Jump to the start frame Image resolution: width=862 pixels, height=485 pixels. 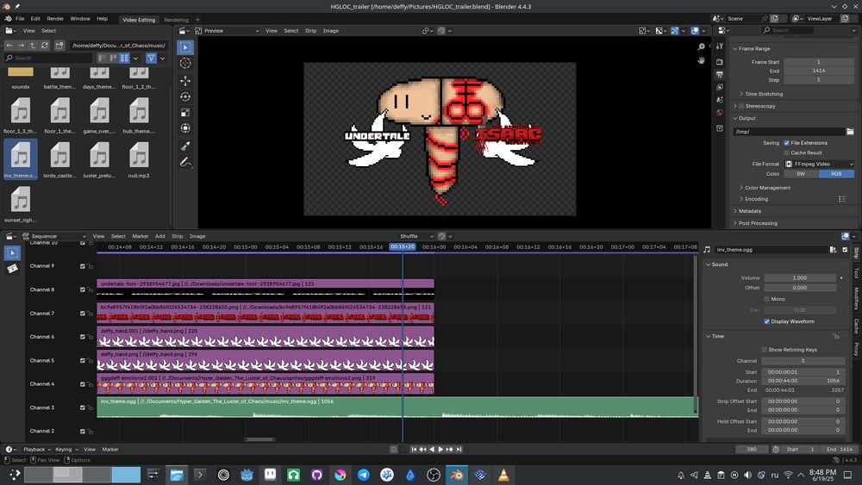tap(414, 450)
